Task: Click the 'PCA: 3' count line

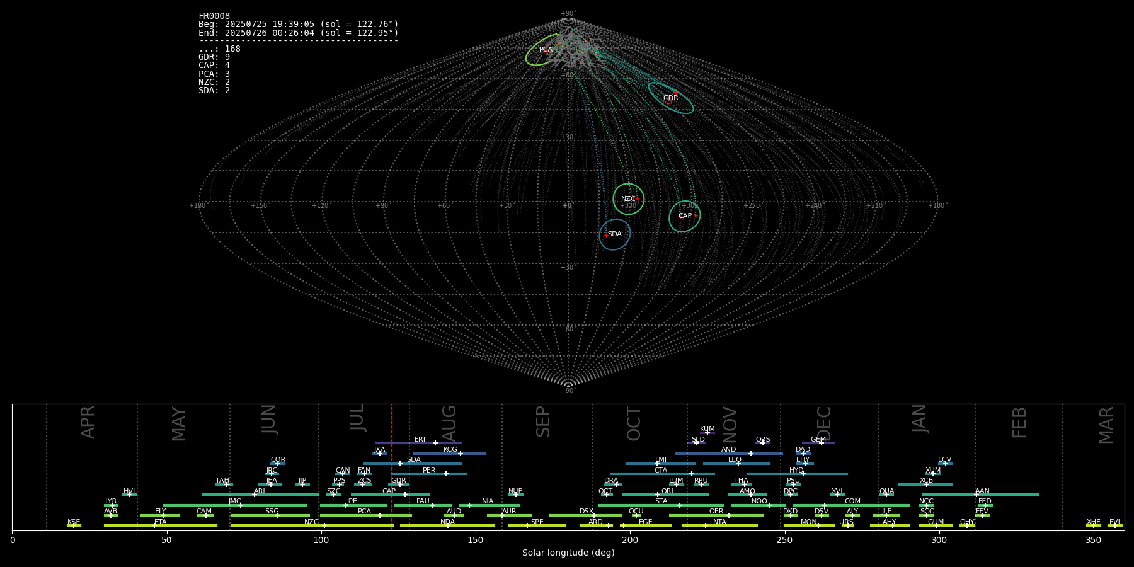Action: coord(214,74)
